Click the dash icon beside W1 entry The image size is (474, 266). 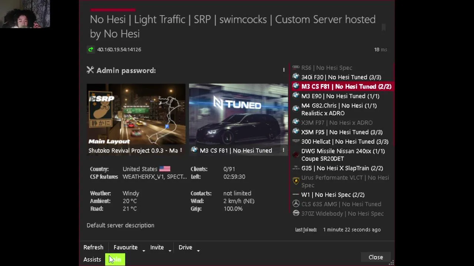pos(296,194)
